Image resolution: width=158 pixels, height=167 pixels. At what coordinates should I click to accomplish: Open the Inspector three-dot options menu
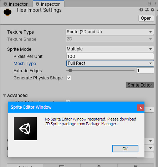tap(155, 4)
